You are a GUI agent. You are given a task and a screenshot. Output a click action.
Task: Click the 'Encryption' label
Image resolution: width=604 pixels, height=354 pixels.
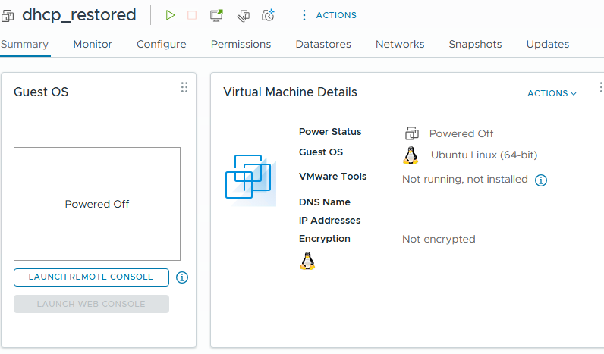tap(325, 239)
